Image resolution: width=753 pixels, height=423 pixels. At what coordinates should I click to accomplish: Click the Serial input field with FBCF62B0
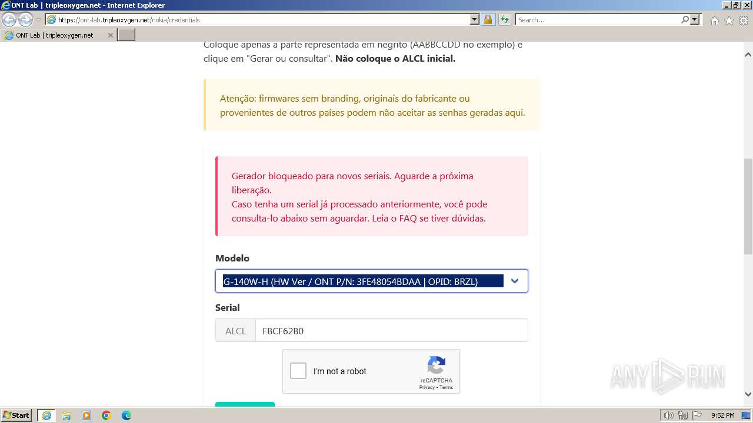pyautogui.click(x=392, y=330)
